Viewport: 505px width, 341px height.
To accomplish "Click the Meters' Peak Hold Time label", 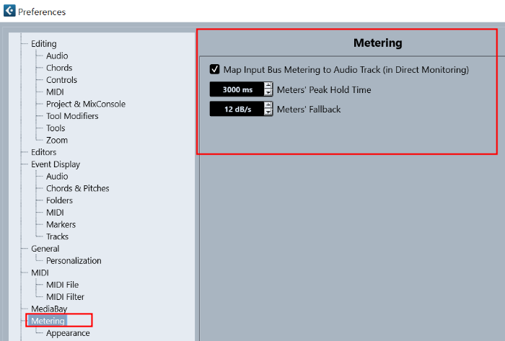I will pyautogui.click(x=324, y=89).
